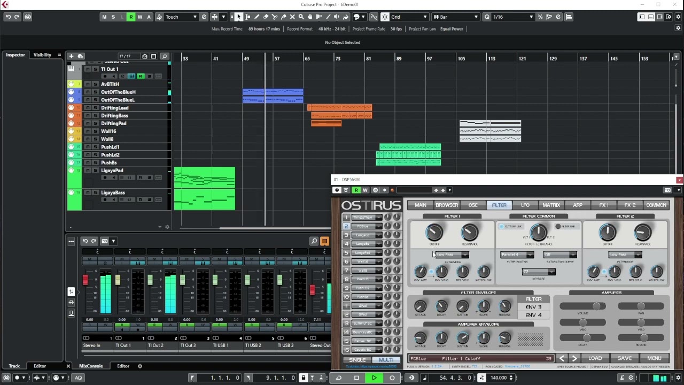The height and width of the screenshot is (385, 684).
Task: Open setup toolbar gear icon at top right
Action: coord(677,17)
